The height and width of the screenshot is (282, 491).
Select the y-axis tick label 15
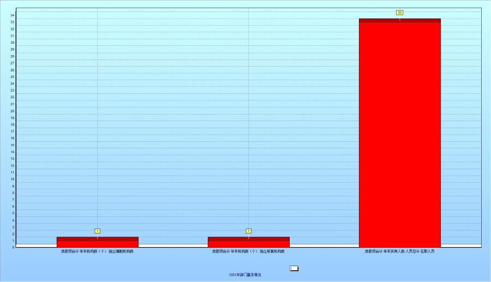pyautogui.click(x=12, y=145)
